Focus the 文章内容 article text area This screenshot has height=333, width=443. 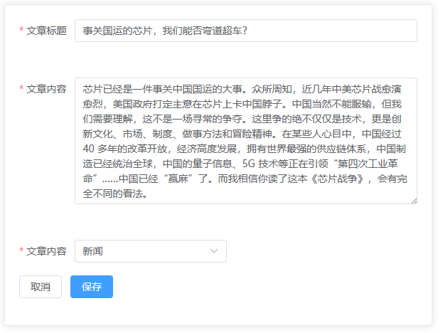245,141
